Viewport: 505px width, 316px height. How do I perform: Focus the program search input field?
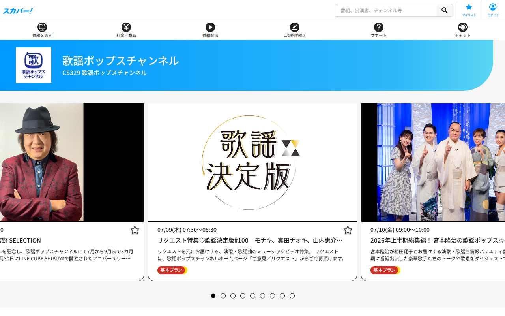[386, 10]
